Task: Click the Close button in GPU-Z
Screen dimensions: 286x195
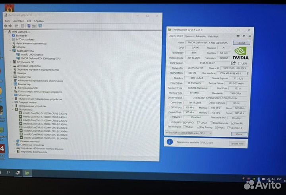Action: 239,134
